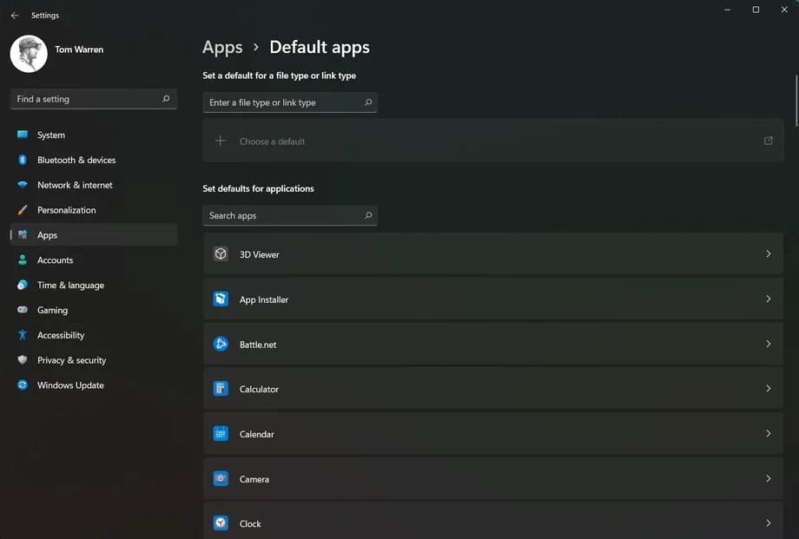Screen dimensions: 799x539
Task: Click the Tom Warren profile picture
Action: coord(29,54)
